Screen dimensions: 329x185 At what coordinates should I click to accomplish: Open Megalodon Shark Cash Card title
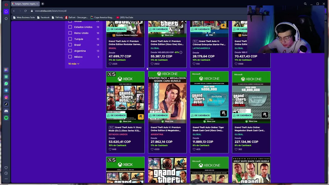click(250, 129)
